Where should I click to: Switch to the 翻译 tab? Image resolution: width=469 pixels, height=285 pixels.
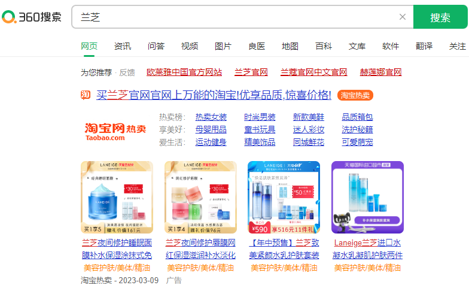point(424,46)
